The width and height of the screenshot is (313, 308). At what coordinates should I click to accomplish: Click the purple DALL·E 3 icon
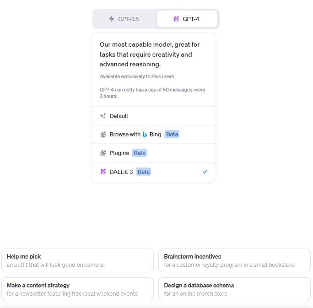tap(103, 172)
